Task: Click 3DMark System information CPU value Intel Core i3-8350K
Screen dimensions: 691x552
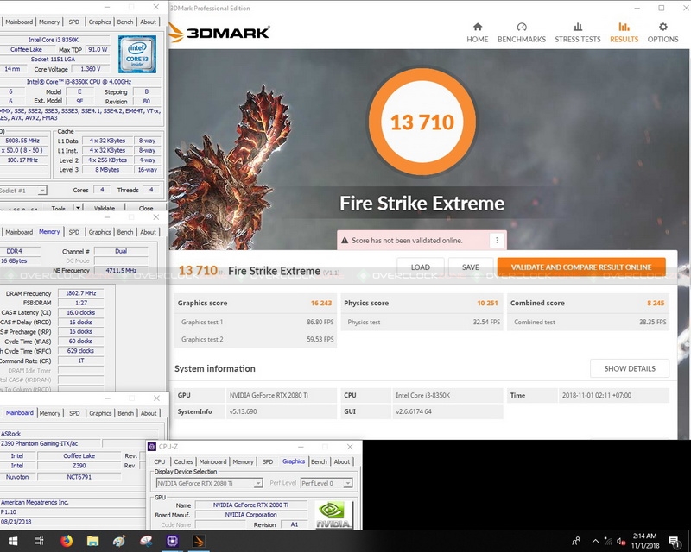Action: click(422, 395)
